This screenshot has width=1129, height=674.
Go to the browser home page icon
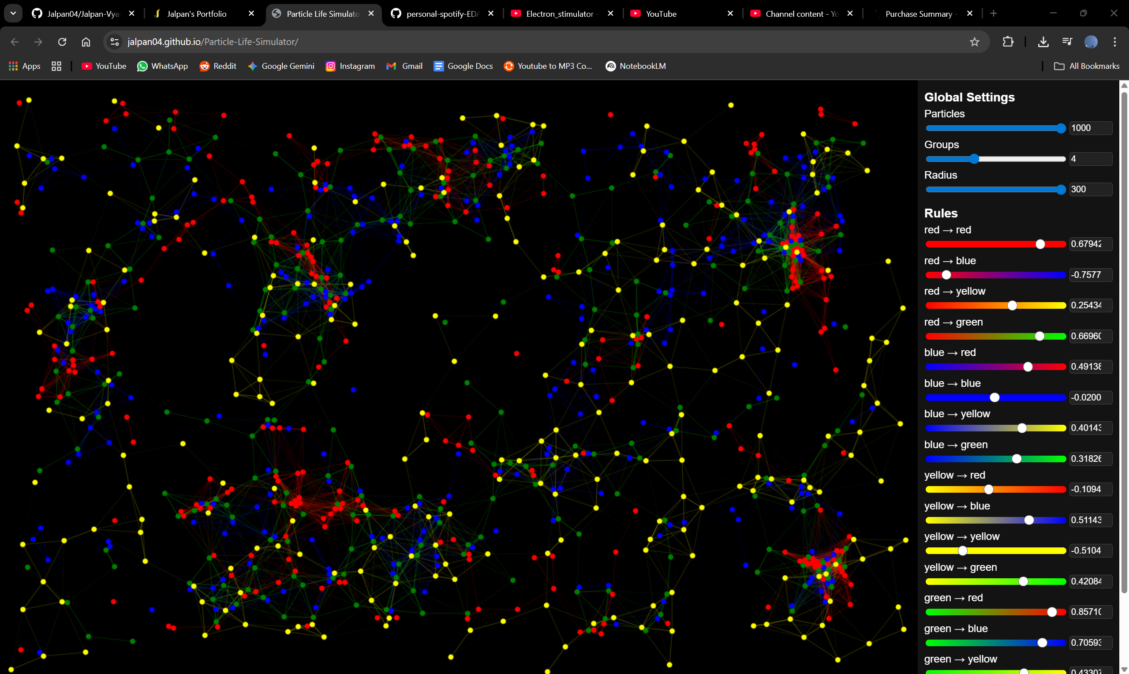(86, 42)
